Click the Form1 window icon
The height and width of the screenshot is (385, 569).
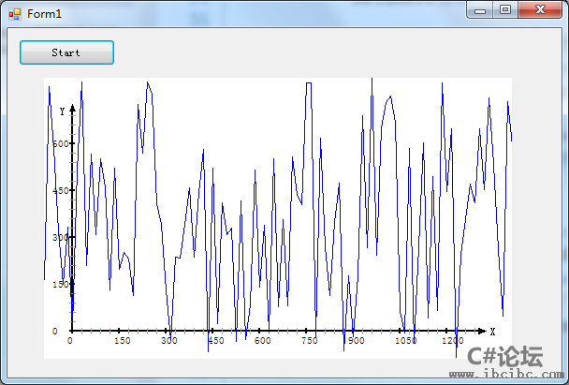[15, 14]
